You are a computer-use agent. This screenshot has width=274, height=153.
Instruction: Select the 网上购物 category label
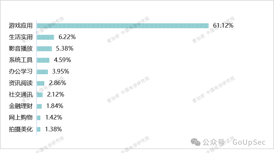pos(21,118)
